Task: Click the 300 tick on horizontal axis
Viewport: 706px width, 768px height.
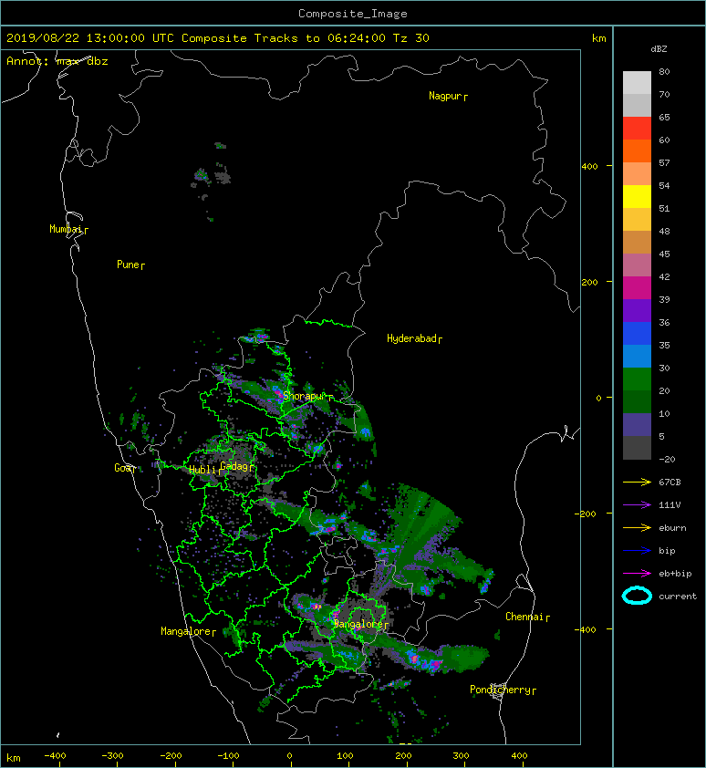Action: point(461,756)
